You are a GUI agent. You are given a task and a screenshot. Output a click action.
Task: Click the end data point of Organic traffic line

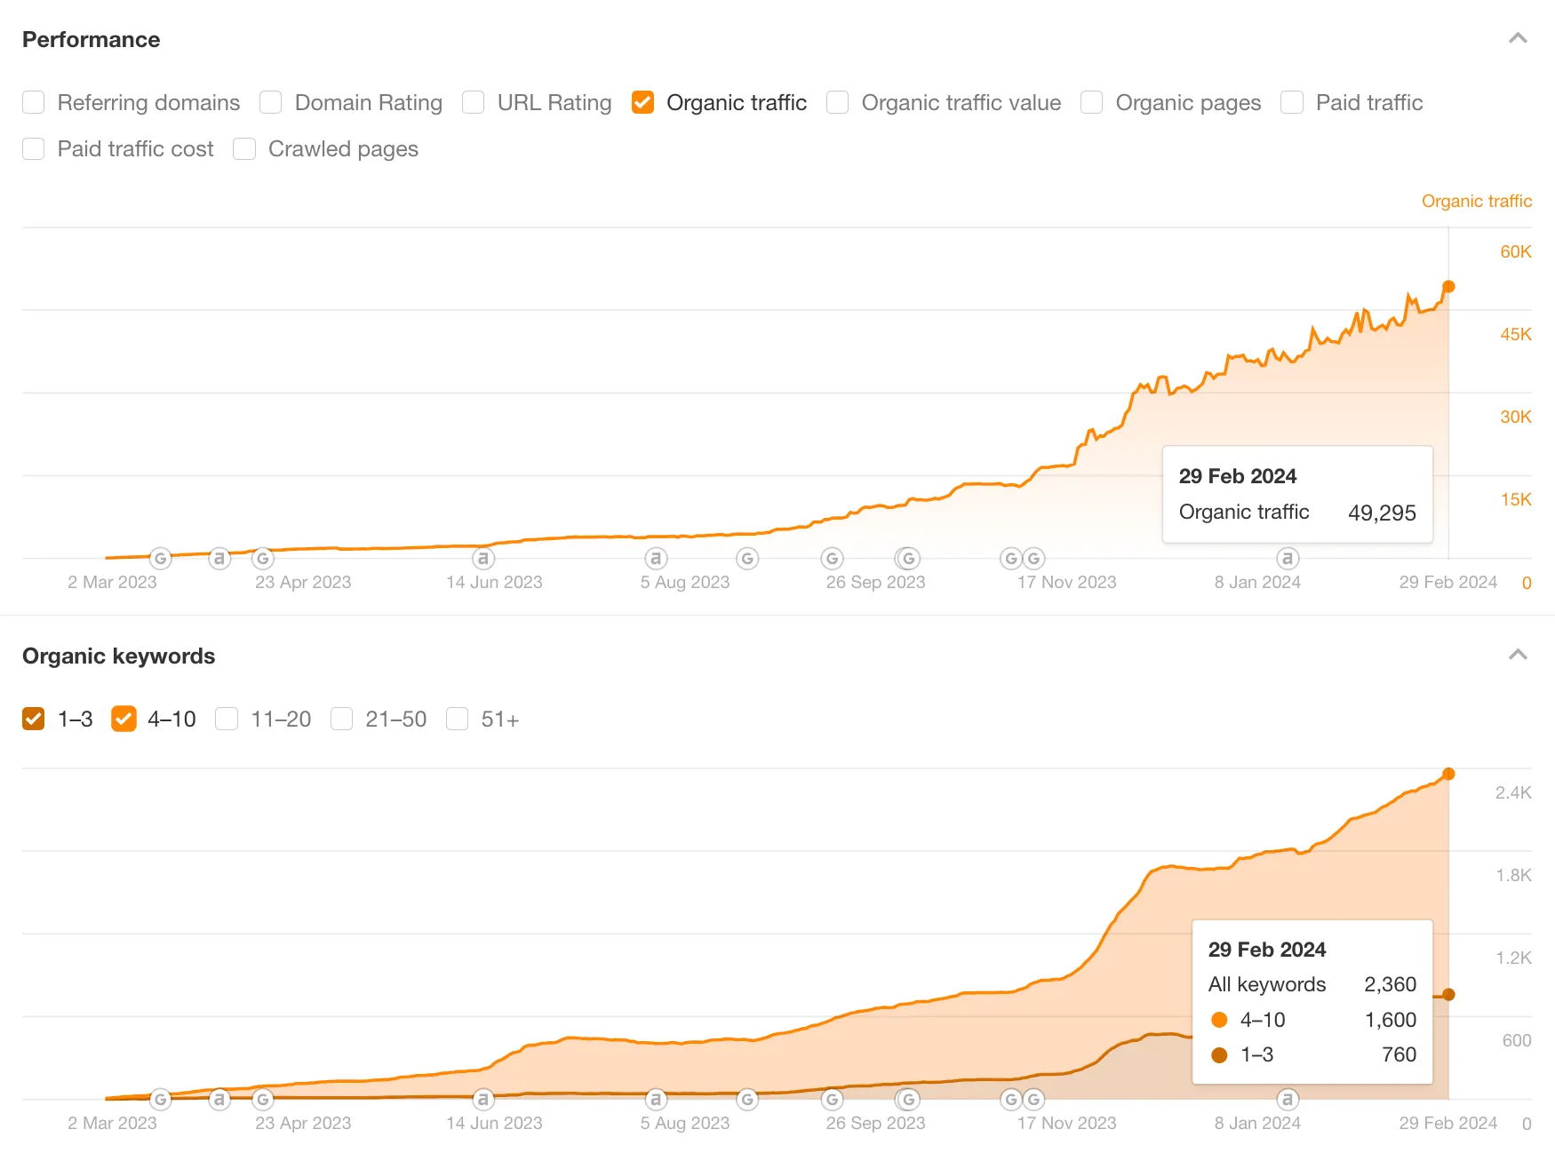[1448, 286]
